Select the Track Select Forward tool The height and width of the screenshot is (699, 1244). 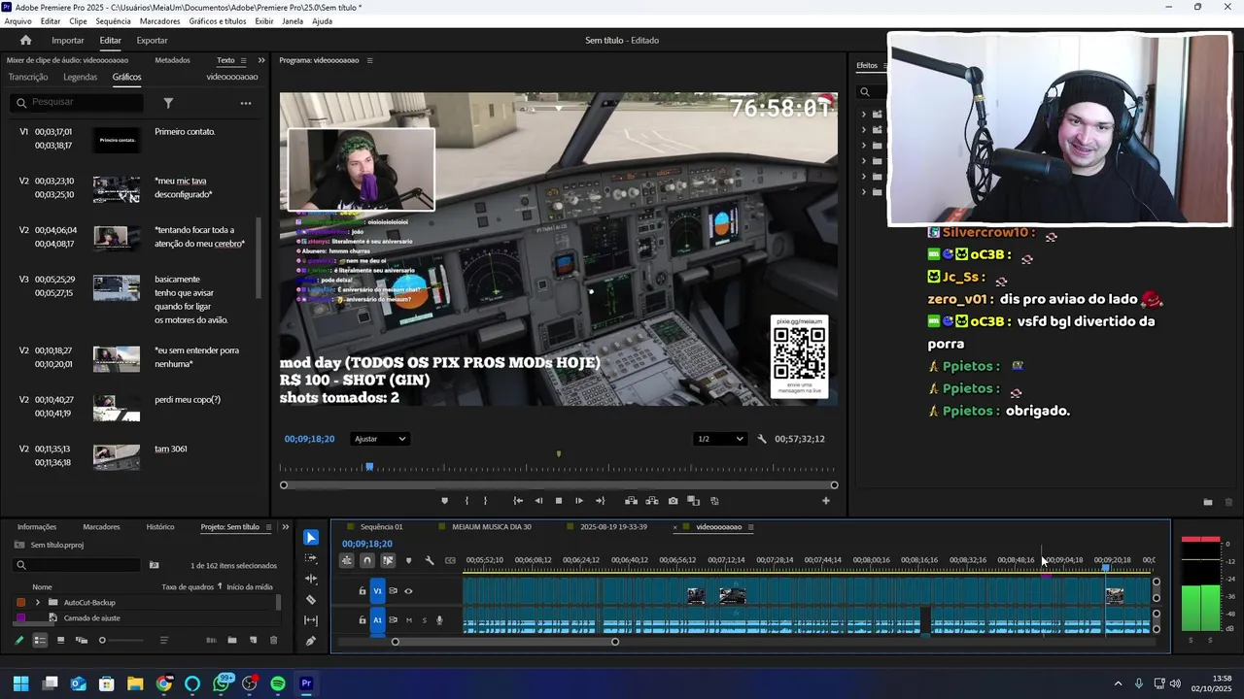click(x=311, y=558)
